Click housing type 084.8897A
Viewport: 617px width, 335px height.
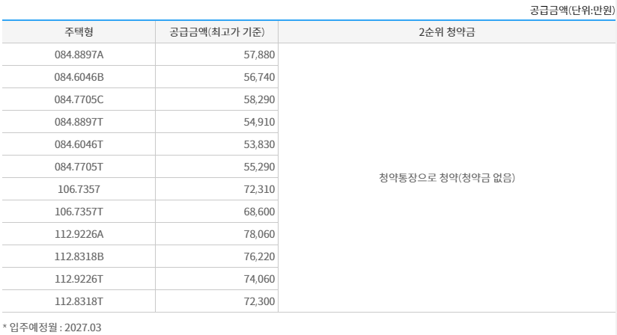[79, 55]
